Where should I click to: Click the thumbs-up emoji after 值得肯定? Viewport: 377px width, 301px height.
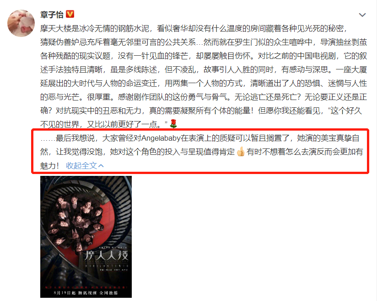tap(241, 152)
